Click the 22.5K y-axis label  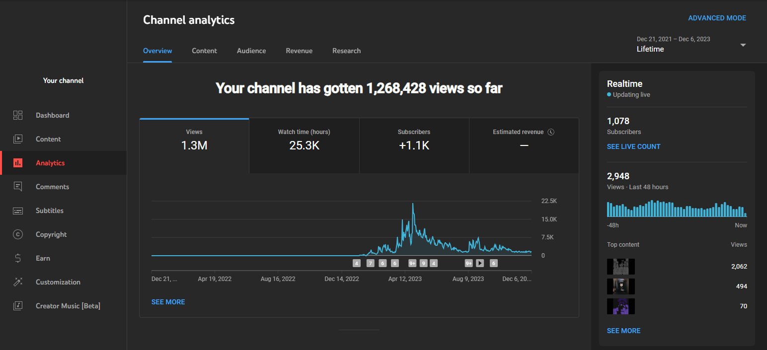pos(549,201)
